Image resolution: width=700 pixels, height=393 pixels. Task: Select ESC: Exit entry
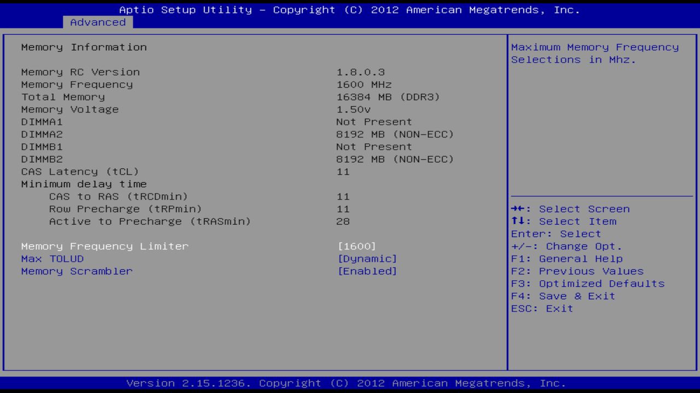pyautogui.click(x=541, y=308)
